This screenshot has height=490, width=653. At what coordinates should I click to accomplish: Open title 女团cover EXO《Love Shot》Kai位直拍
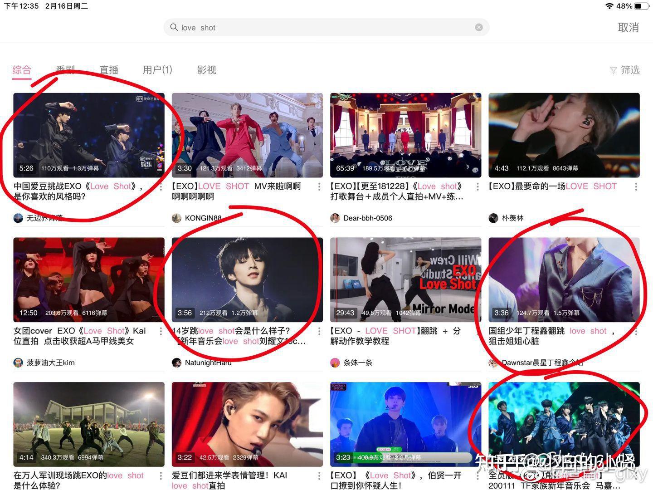pos(80,336)
